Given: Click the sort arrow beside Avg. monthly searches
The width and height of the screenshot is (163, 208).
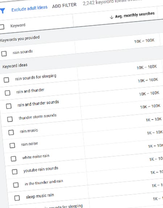Looking at the screenshot, I should pyautogui.click(x=112, y=17).
